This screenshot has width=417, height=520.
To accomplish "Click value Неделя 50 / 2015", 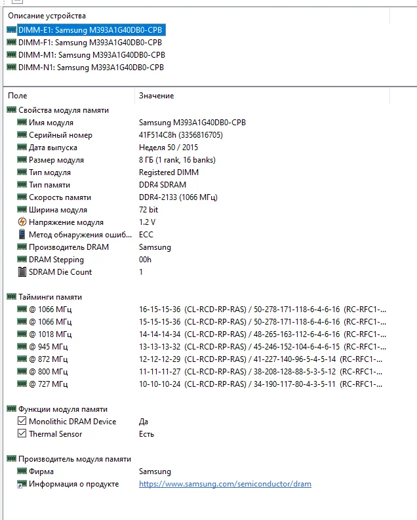I will tap(169, 148).
